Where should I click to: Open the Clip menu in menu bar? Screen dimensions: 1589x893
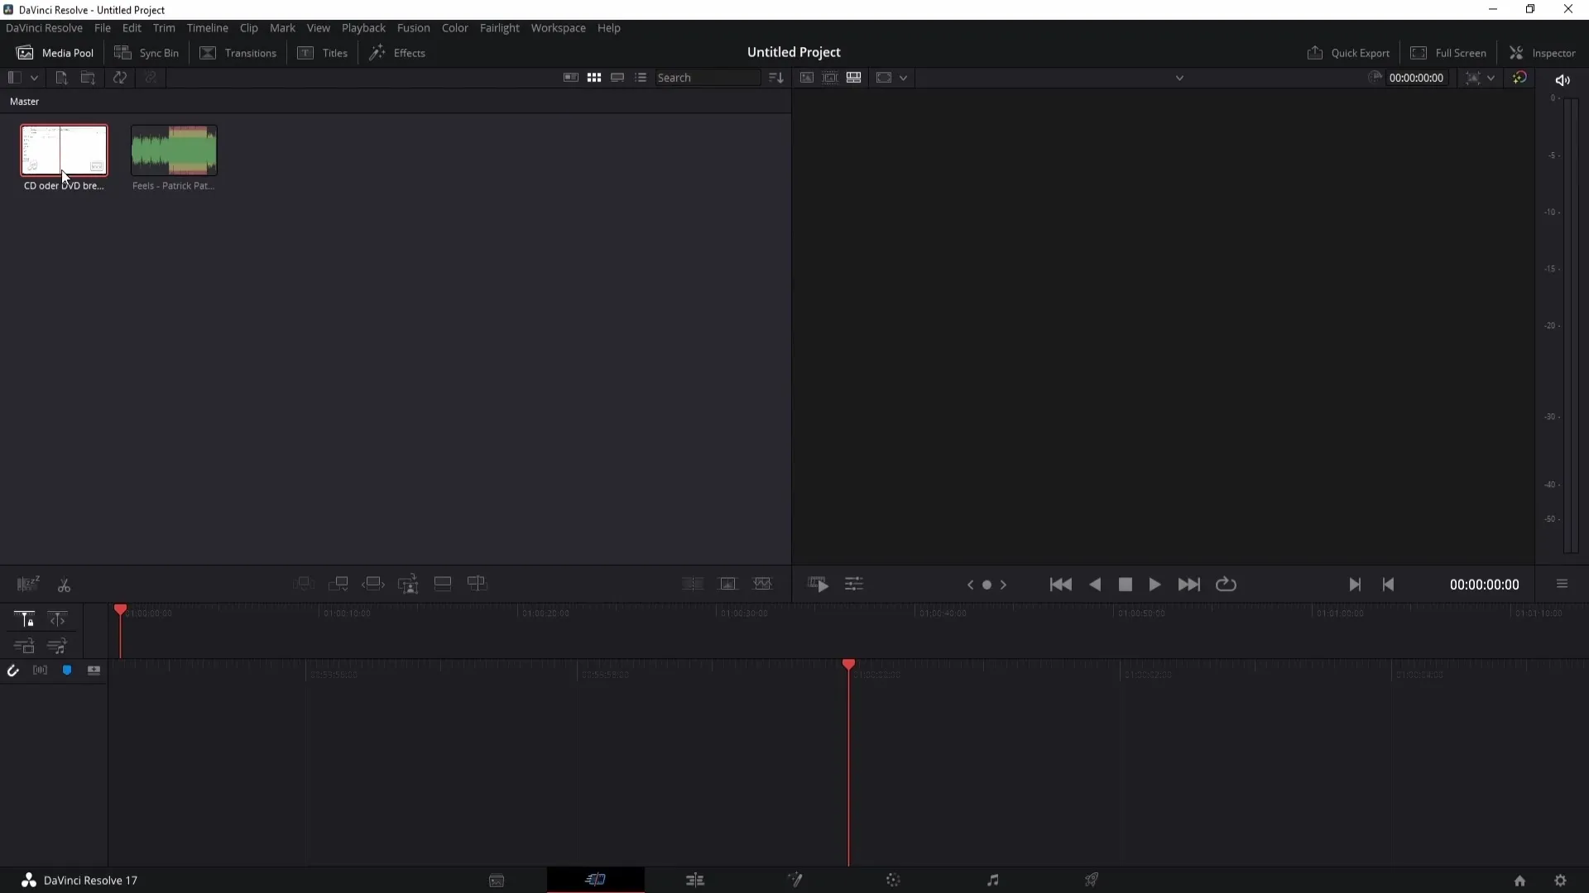[247, 27]
